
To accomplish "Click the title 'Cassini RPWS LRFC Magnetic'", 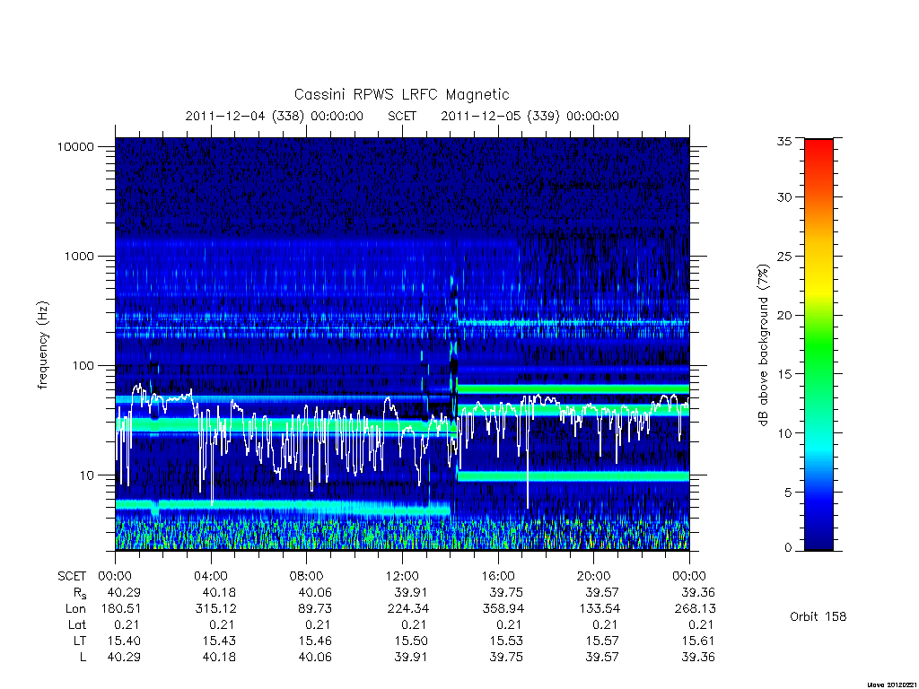I will click(401, 95).
